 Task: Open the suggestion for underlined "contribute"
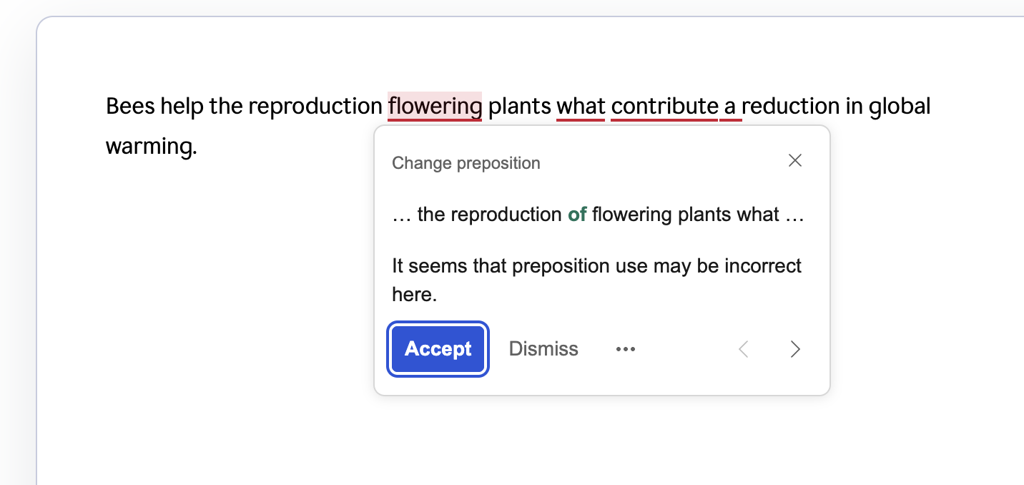tap(664, 107)
